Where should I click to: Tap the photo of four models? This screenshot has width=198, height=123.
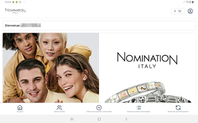[51, 68]
